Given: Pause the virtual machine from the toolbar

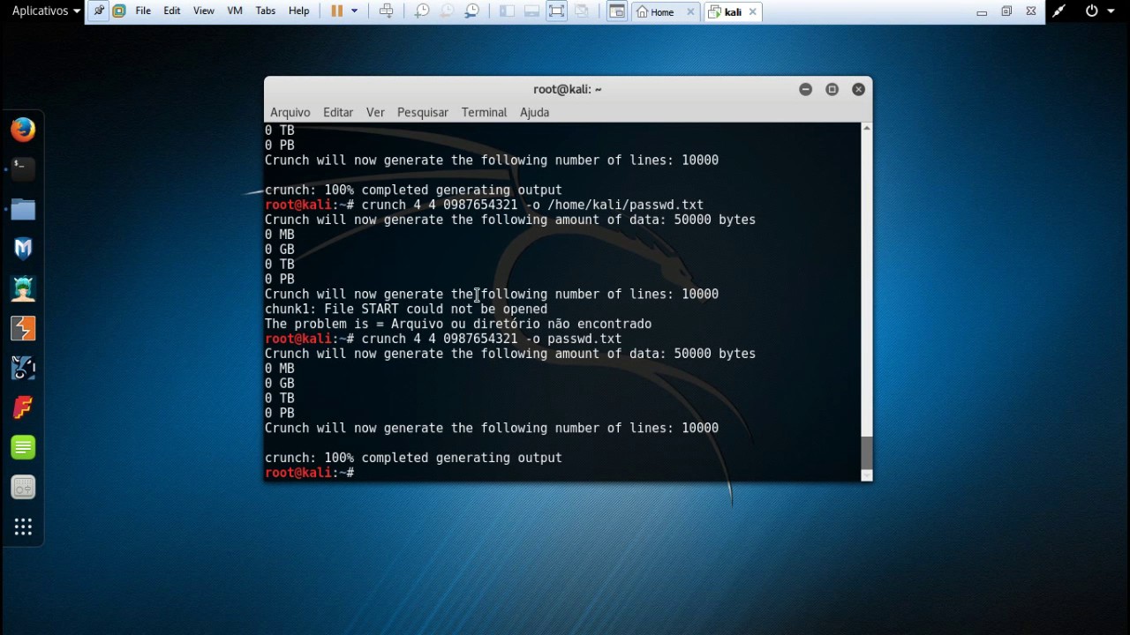Looking at the screenshot, I should (336, 11).
